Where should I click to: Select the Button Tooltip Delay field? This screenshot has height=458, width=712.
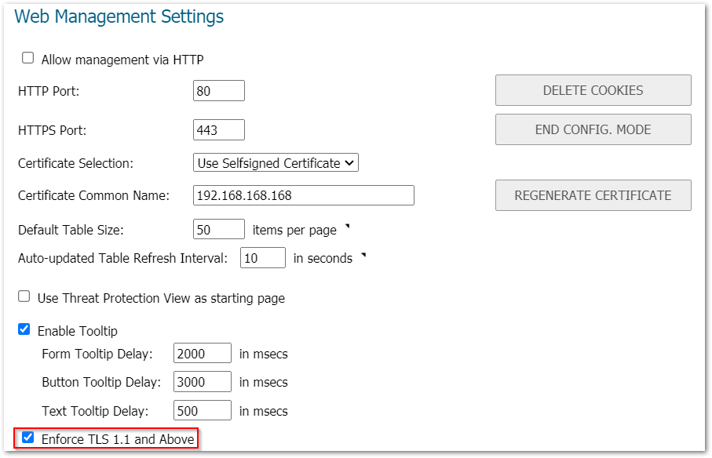pyautogui.click(x=202, y=382)
